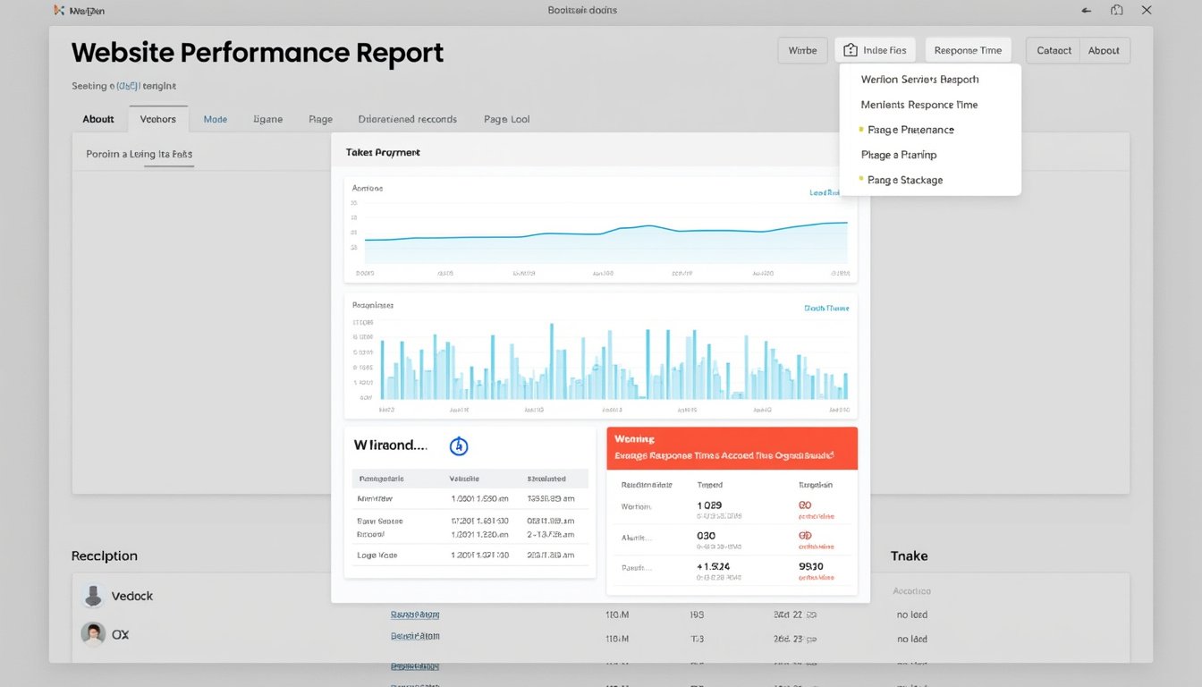Click the Vedock avatar icon

click(x=93, y=596)
